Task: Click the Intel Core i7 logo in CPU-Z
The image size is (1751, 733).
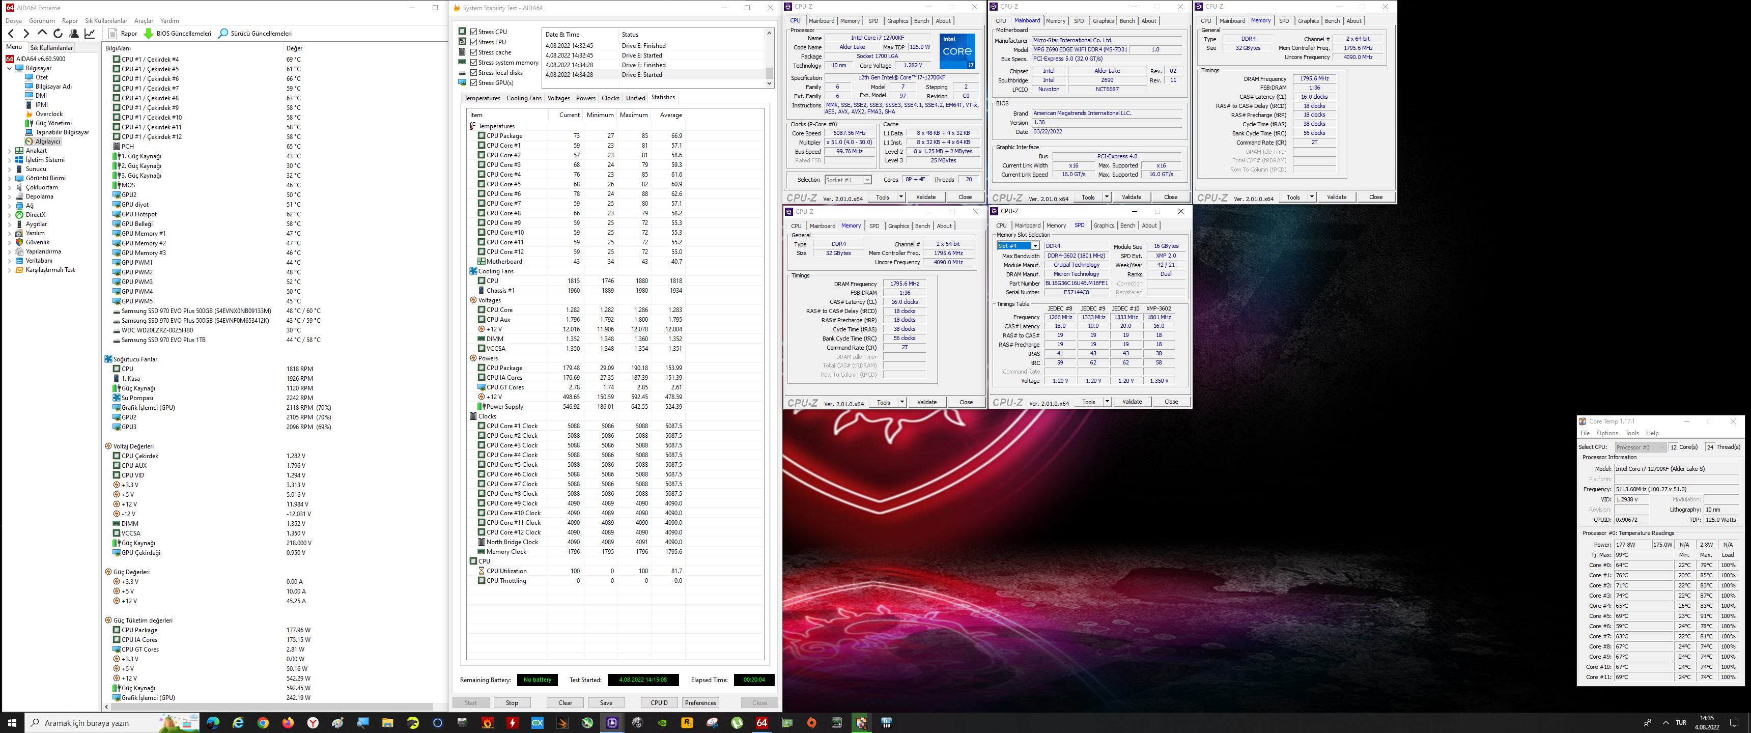Action: [957, 51]
